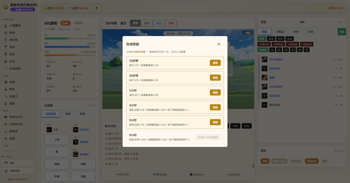Select the 全品质 quality filter

click(263, 50)
